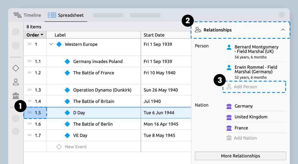
Task: Click the Western Europe blue diamond icon
Action: coord(59,44)
